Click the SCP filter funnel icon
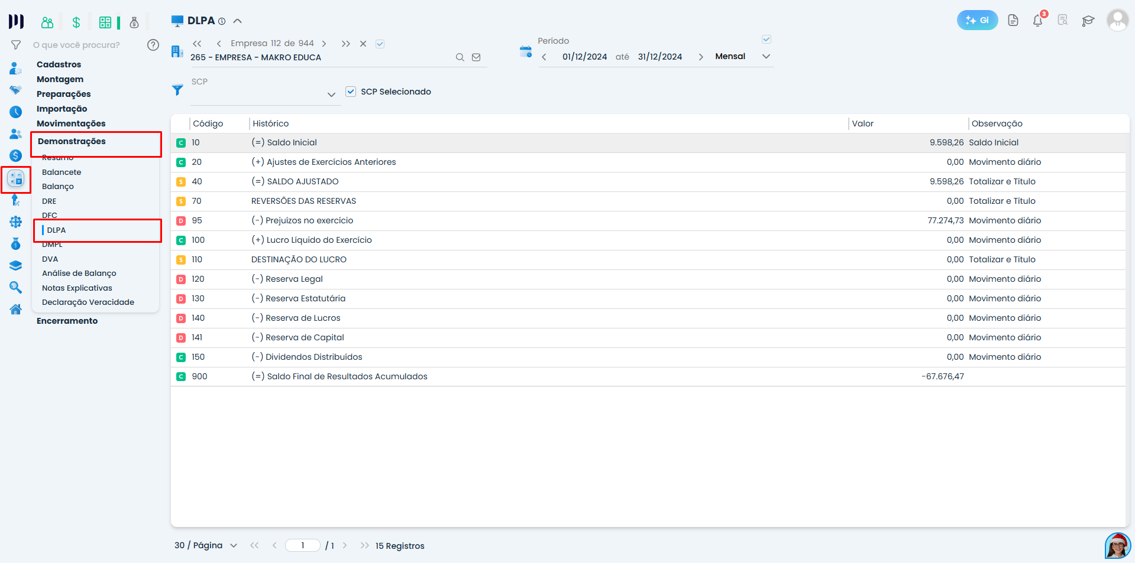 pyautogui.click(x=177, y=90)
